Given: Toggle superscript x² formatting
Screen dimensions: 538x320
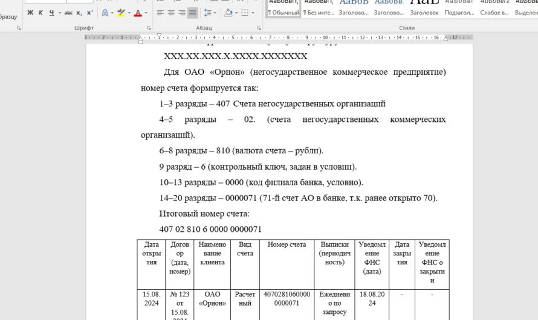Looking at the screenshot, I should (x=90, y=13).
